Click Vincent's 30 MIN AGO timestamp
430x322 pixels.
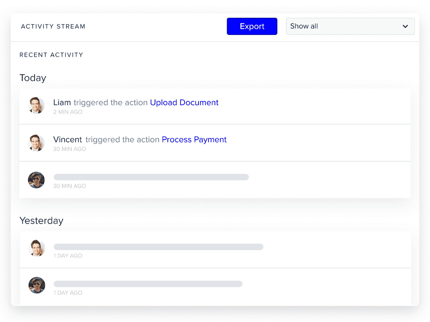(x=69, y=149)
